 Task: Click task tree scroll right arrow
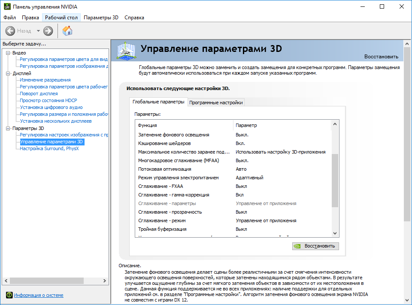click(105, 281)
